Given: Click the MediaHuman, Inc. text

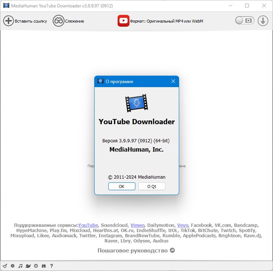Looking at the screenshot, I should [x=136, y=149].
